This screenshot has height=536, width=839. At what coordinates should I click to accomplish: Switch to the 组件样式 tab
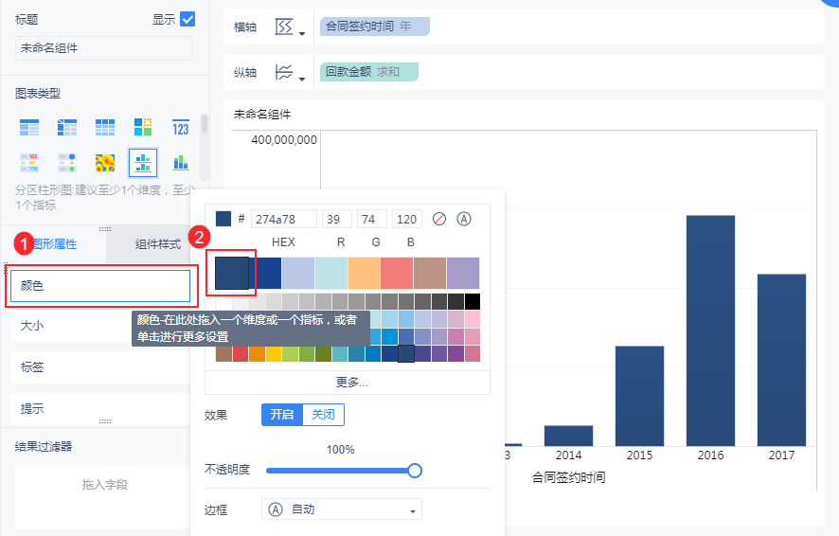click(158, 244)
